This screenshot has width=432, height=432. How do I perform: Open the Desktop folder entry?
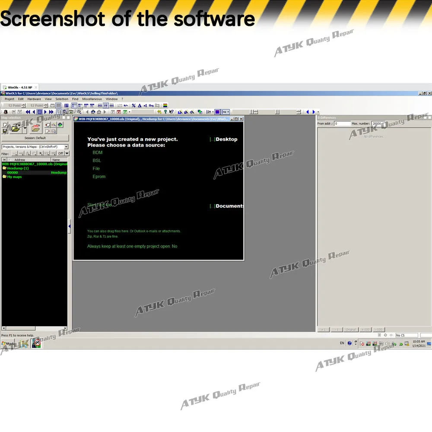coord(223,139)
